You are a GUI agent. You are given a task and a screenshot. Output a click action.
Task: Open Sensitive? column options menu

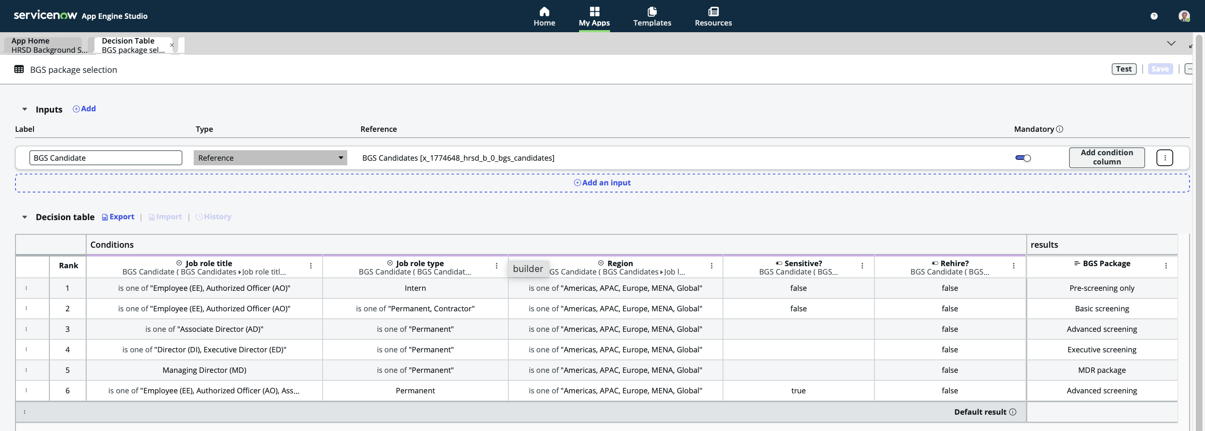(x=862, y=266)
